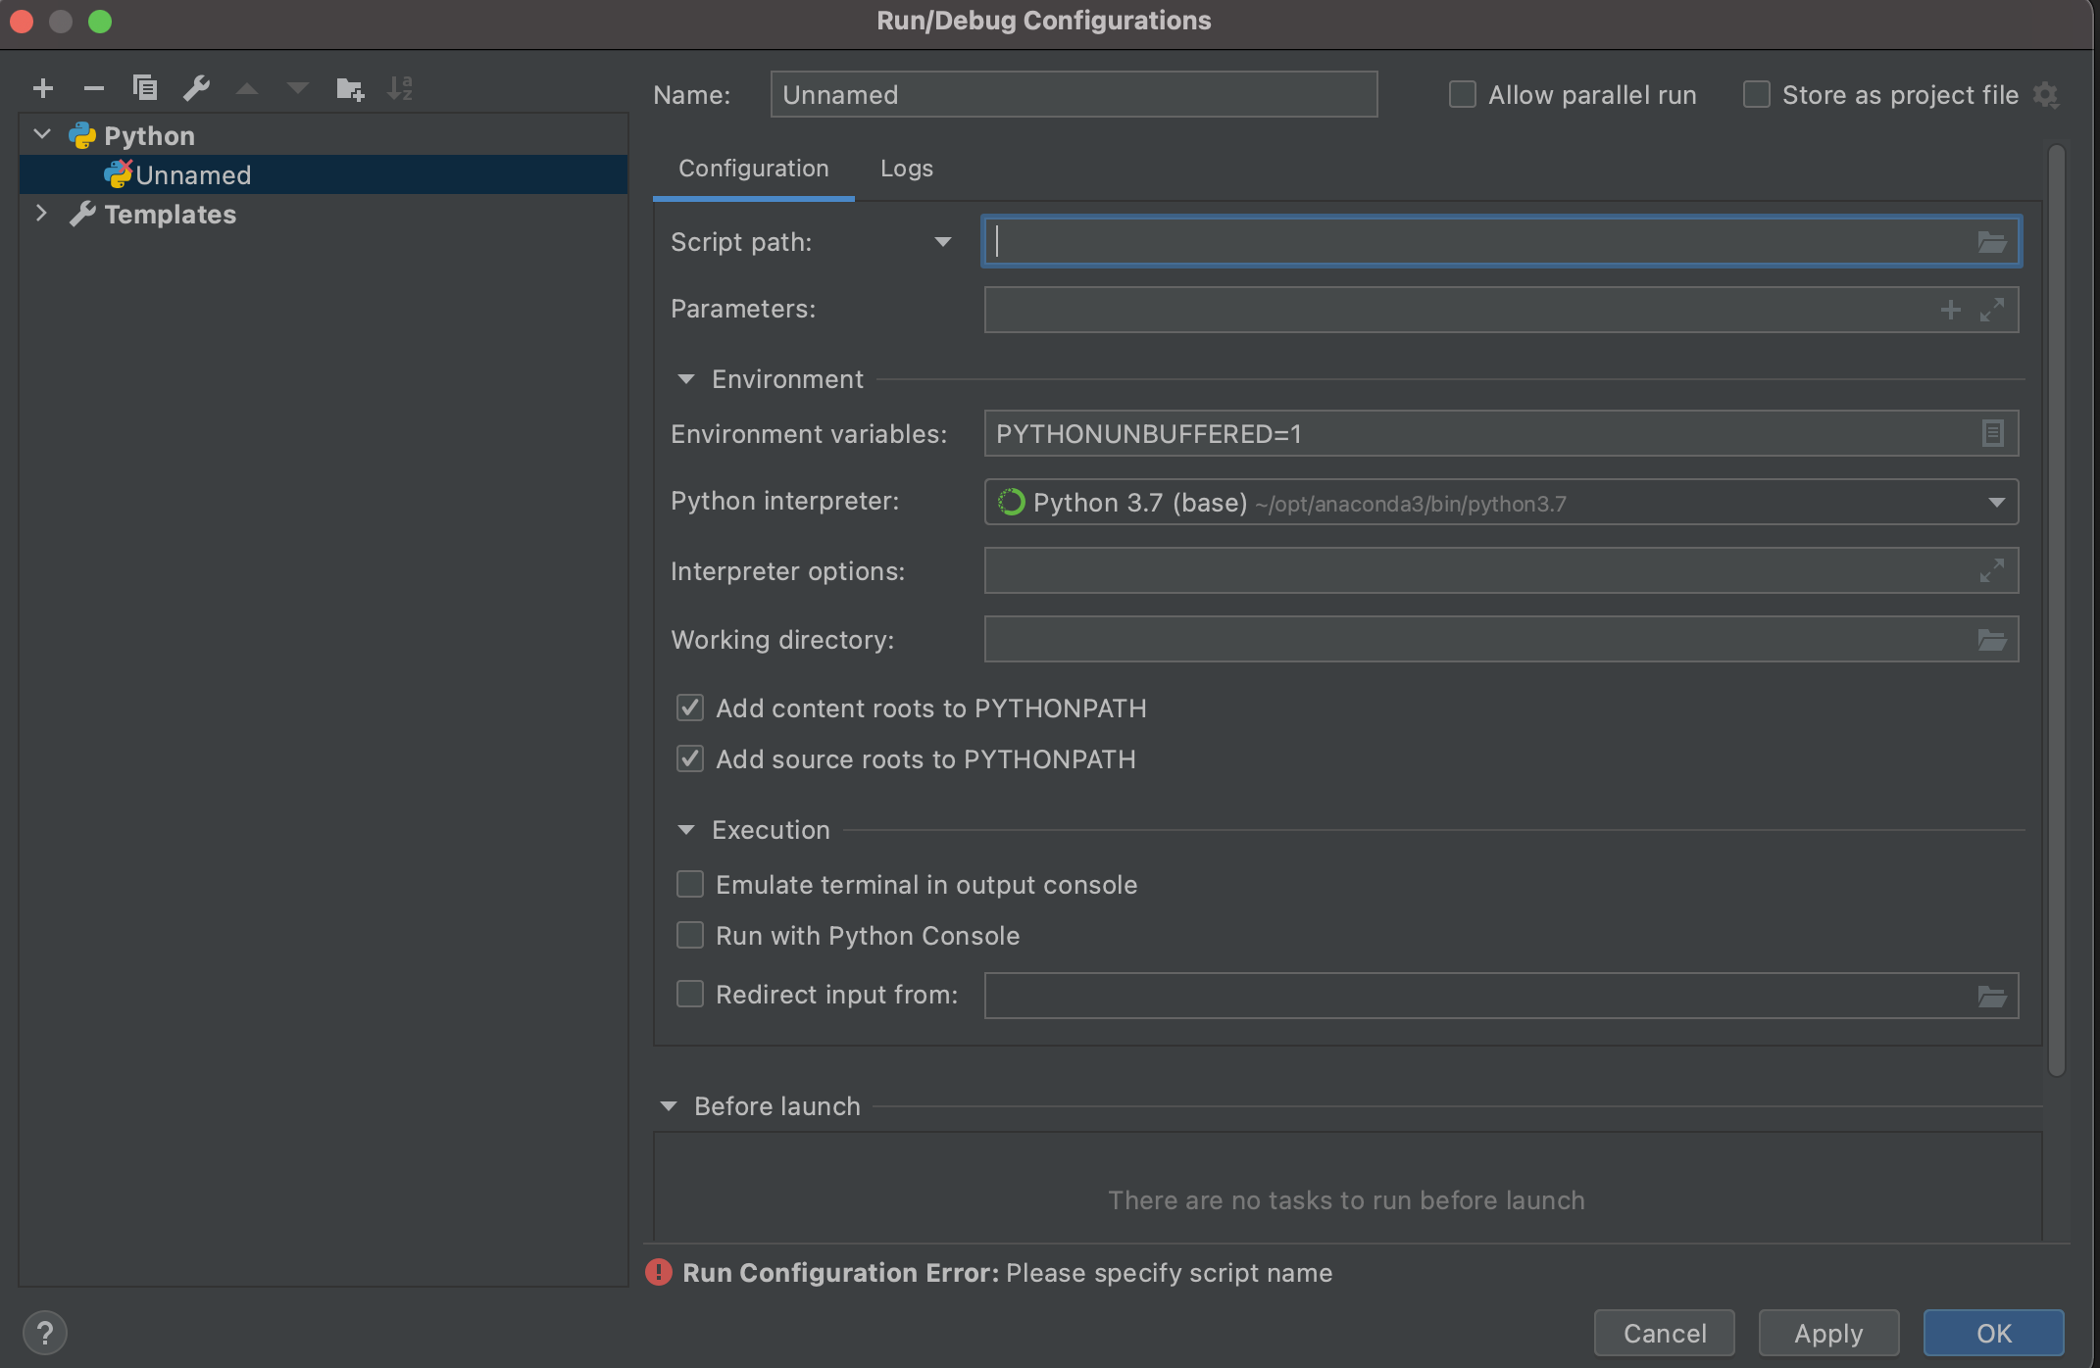Click into the Working directory field

(x=1471, y=640)
